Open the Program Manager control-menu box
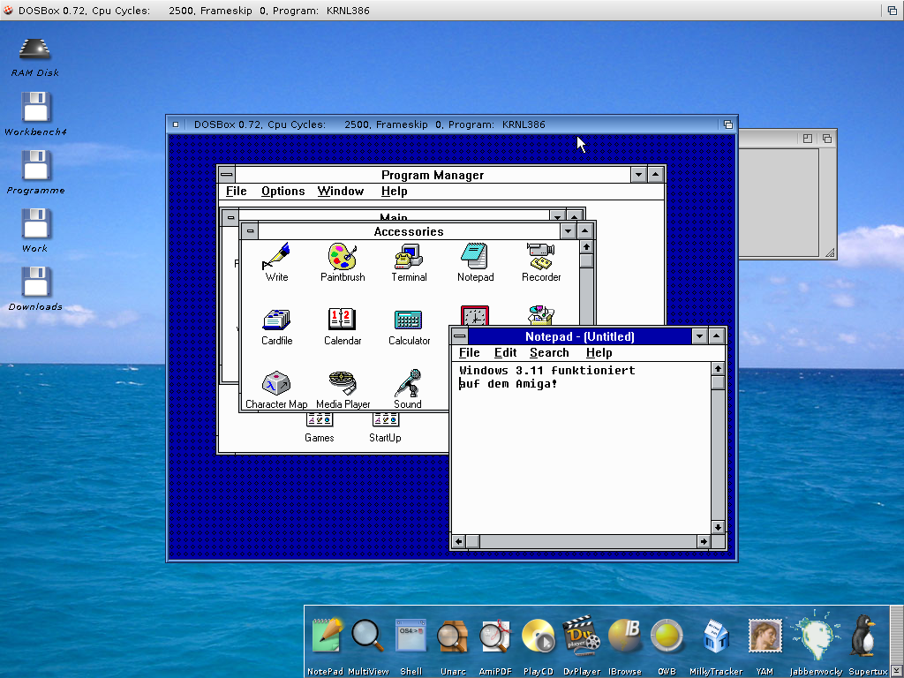 coord(227,175)
